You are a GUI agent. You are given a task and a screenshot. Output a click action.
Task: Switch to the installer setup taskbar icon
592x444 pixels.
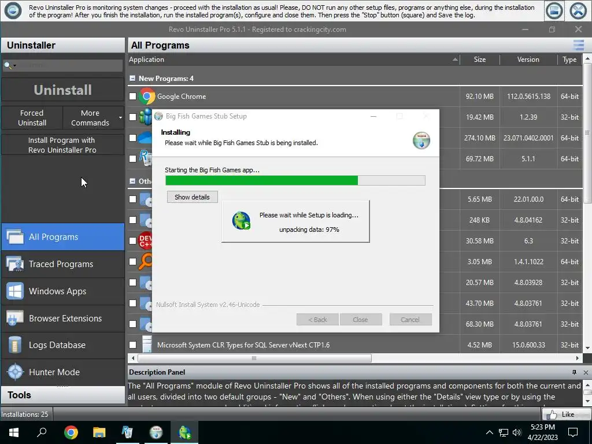point(156,432)
